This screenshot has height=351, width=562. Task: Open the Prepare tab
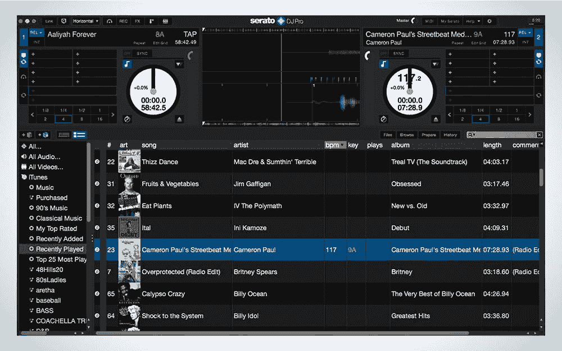[x=429, y=135]
